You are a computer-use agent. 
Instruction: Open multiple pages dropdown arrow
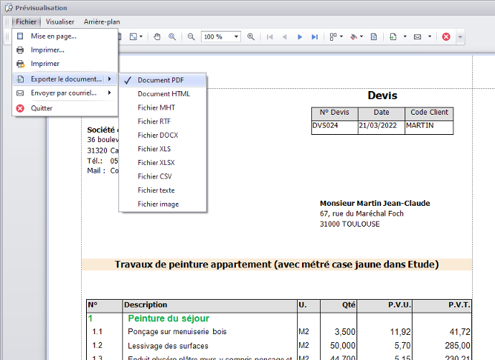[x=341, y=37]
